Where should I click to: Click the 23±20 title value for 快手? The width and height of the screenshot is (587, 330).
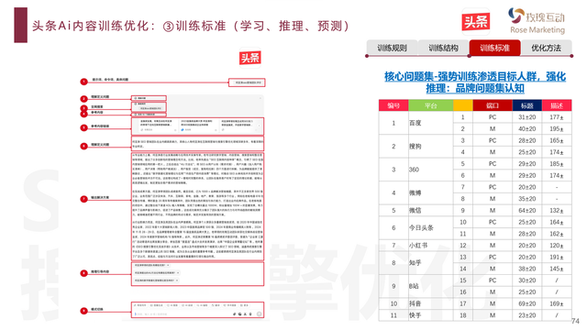coord(526,315)
